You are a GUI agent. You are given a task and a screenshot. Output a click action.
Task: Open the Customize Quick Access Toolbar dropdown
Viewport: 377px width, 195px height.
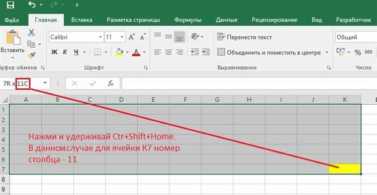(x=77, y=5)
